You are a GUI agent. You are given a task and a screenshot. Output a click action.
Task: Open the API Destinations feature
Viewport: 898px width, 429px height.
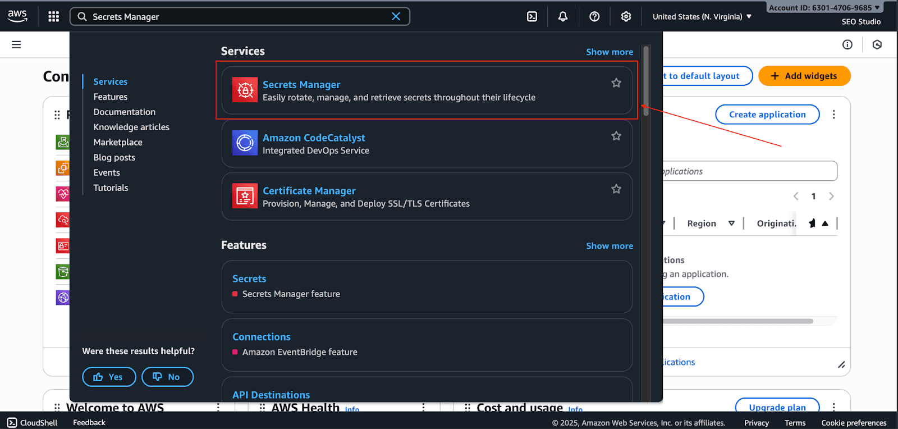click(271, 395)
